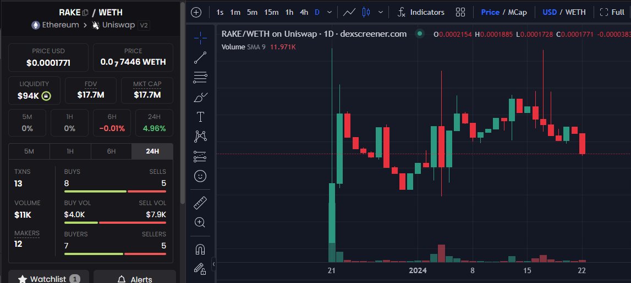The width and height of the screenshot is (631, 283).
Task: Open the emoji icons tool
Action: pos(200,176)
